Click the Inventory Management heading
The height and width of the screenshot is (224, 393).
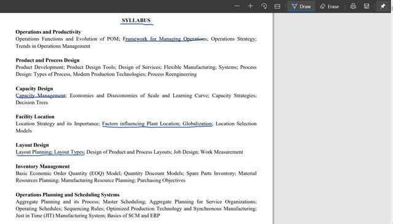(42, 166)
